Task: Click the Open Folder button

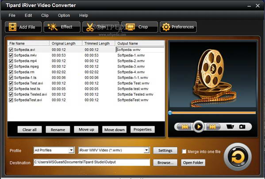Action: tap(193, 163)
